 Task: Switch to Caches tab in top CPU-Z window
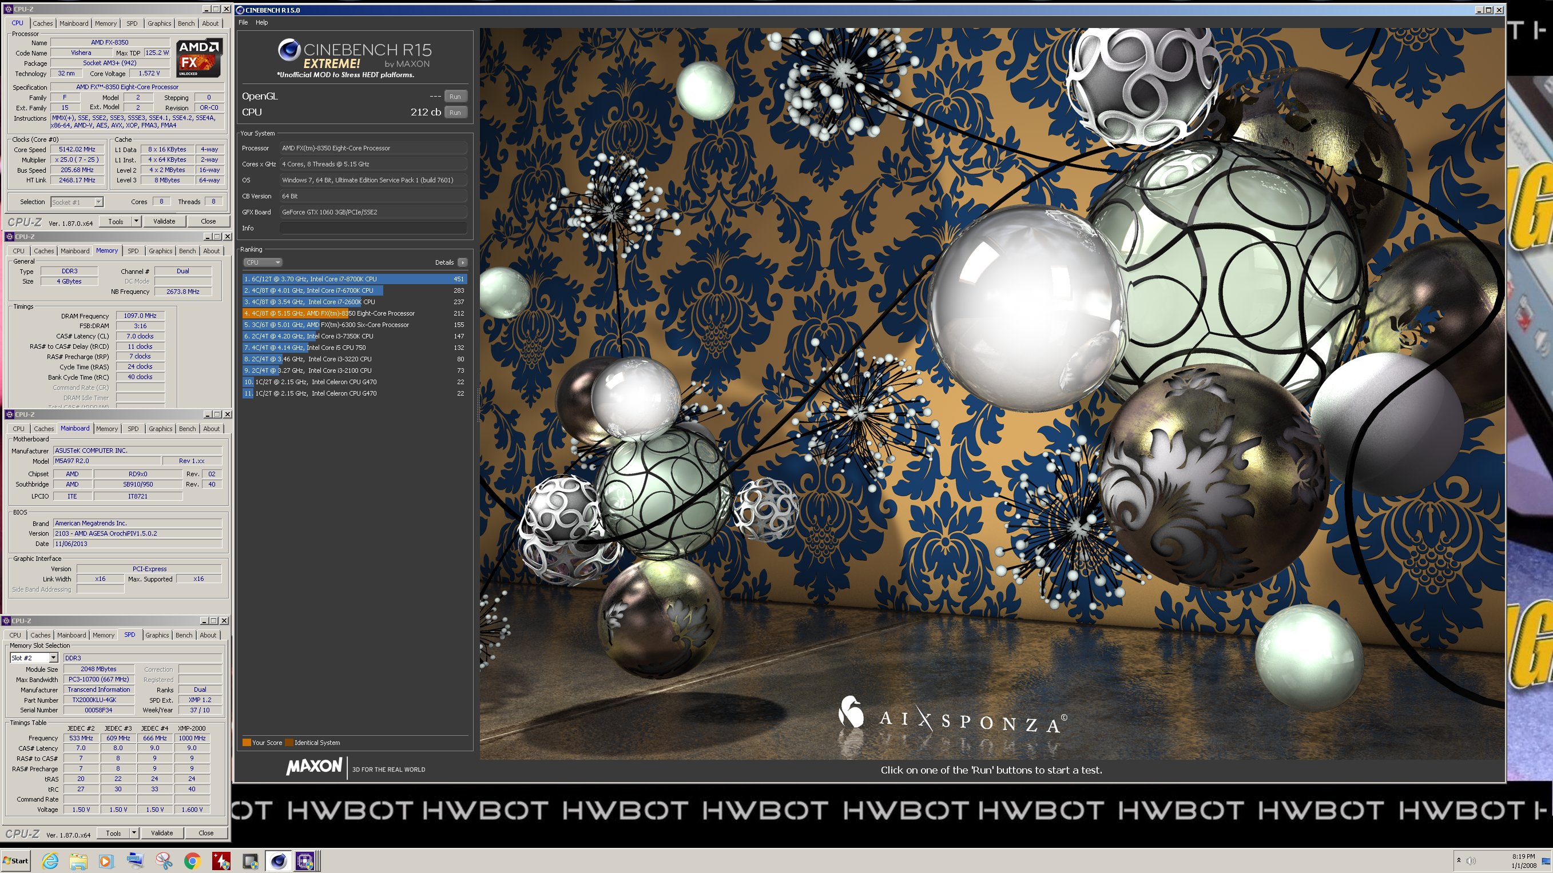[x=42, y=23]
